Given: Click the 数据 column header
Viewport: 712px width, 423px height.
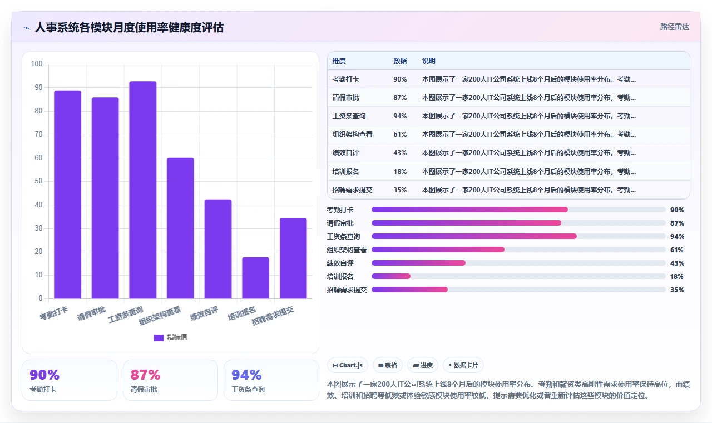Looking at the screenshot, I should [x=400, y=61].
